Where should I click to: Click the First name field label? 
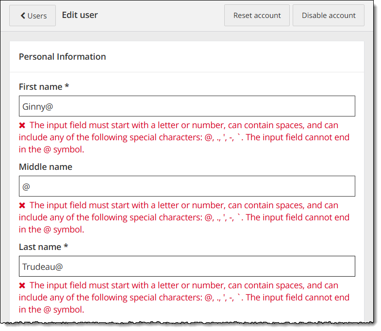point(41,86)
